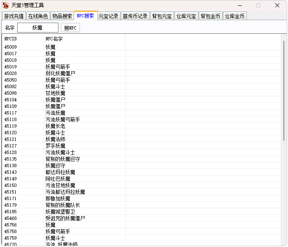Switch to the 游戏充值 tab
The width and height of the screenshot is (288, 247).
tap(14, 16)
